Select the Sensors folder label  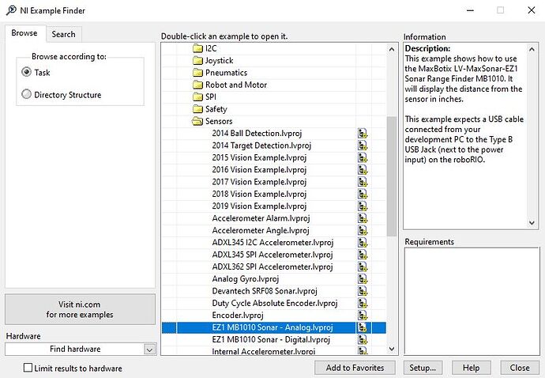219,121
